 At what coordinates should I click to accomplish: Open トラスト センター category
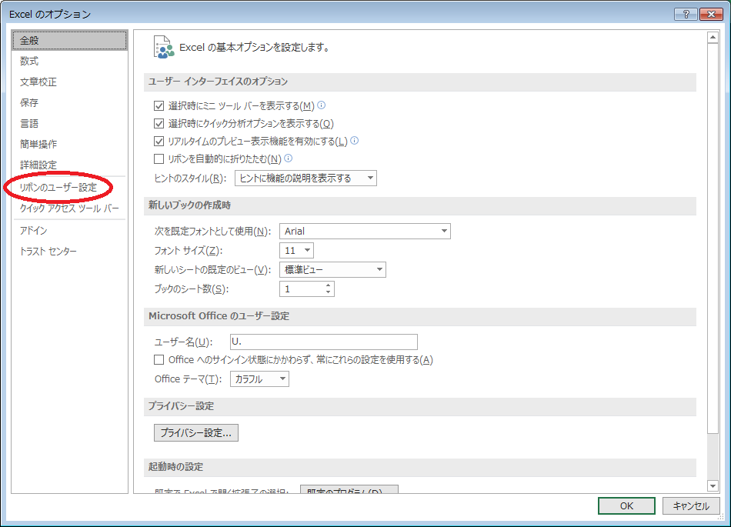click(48, 252)
